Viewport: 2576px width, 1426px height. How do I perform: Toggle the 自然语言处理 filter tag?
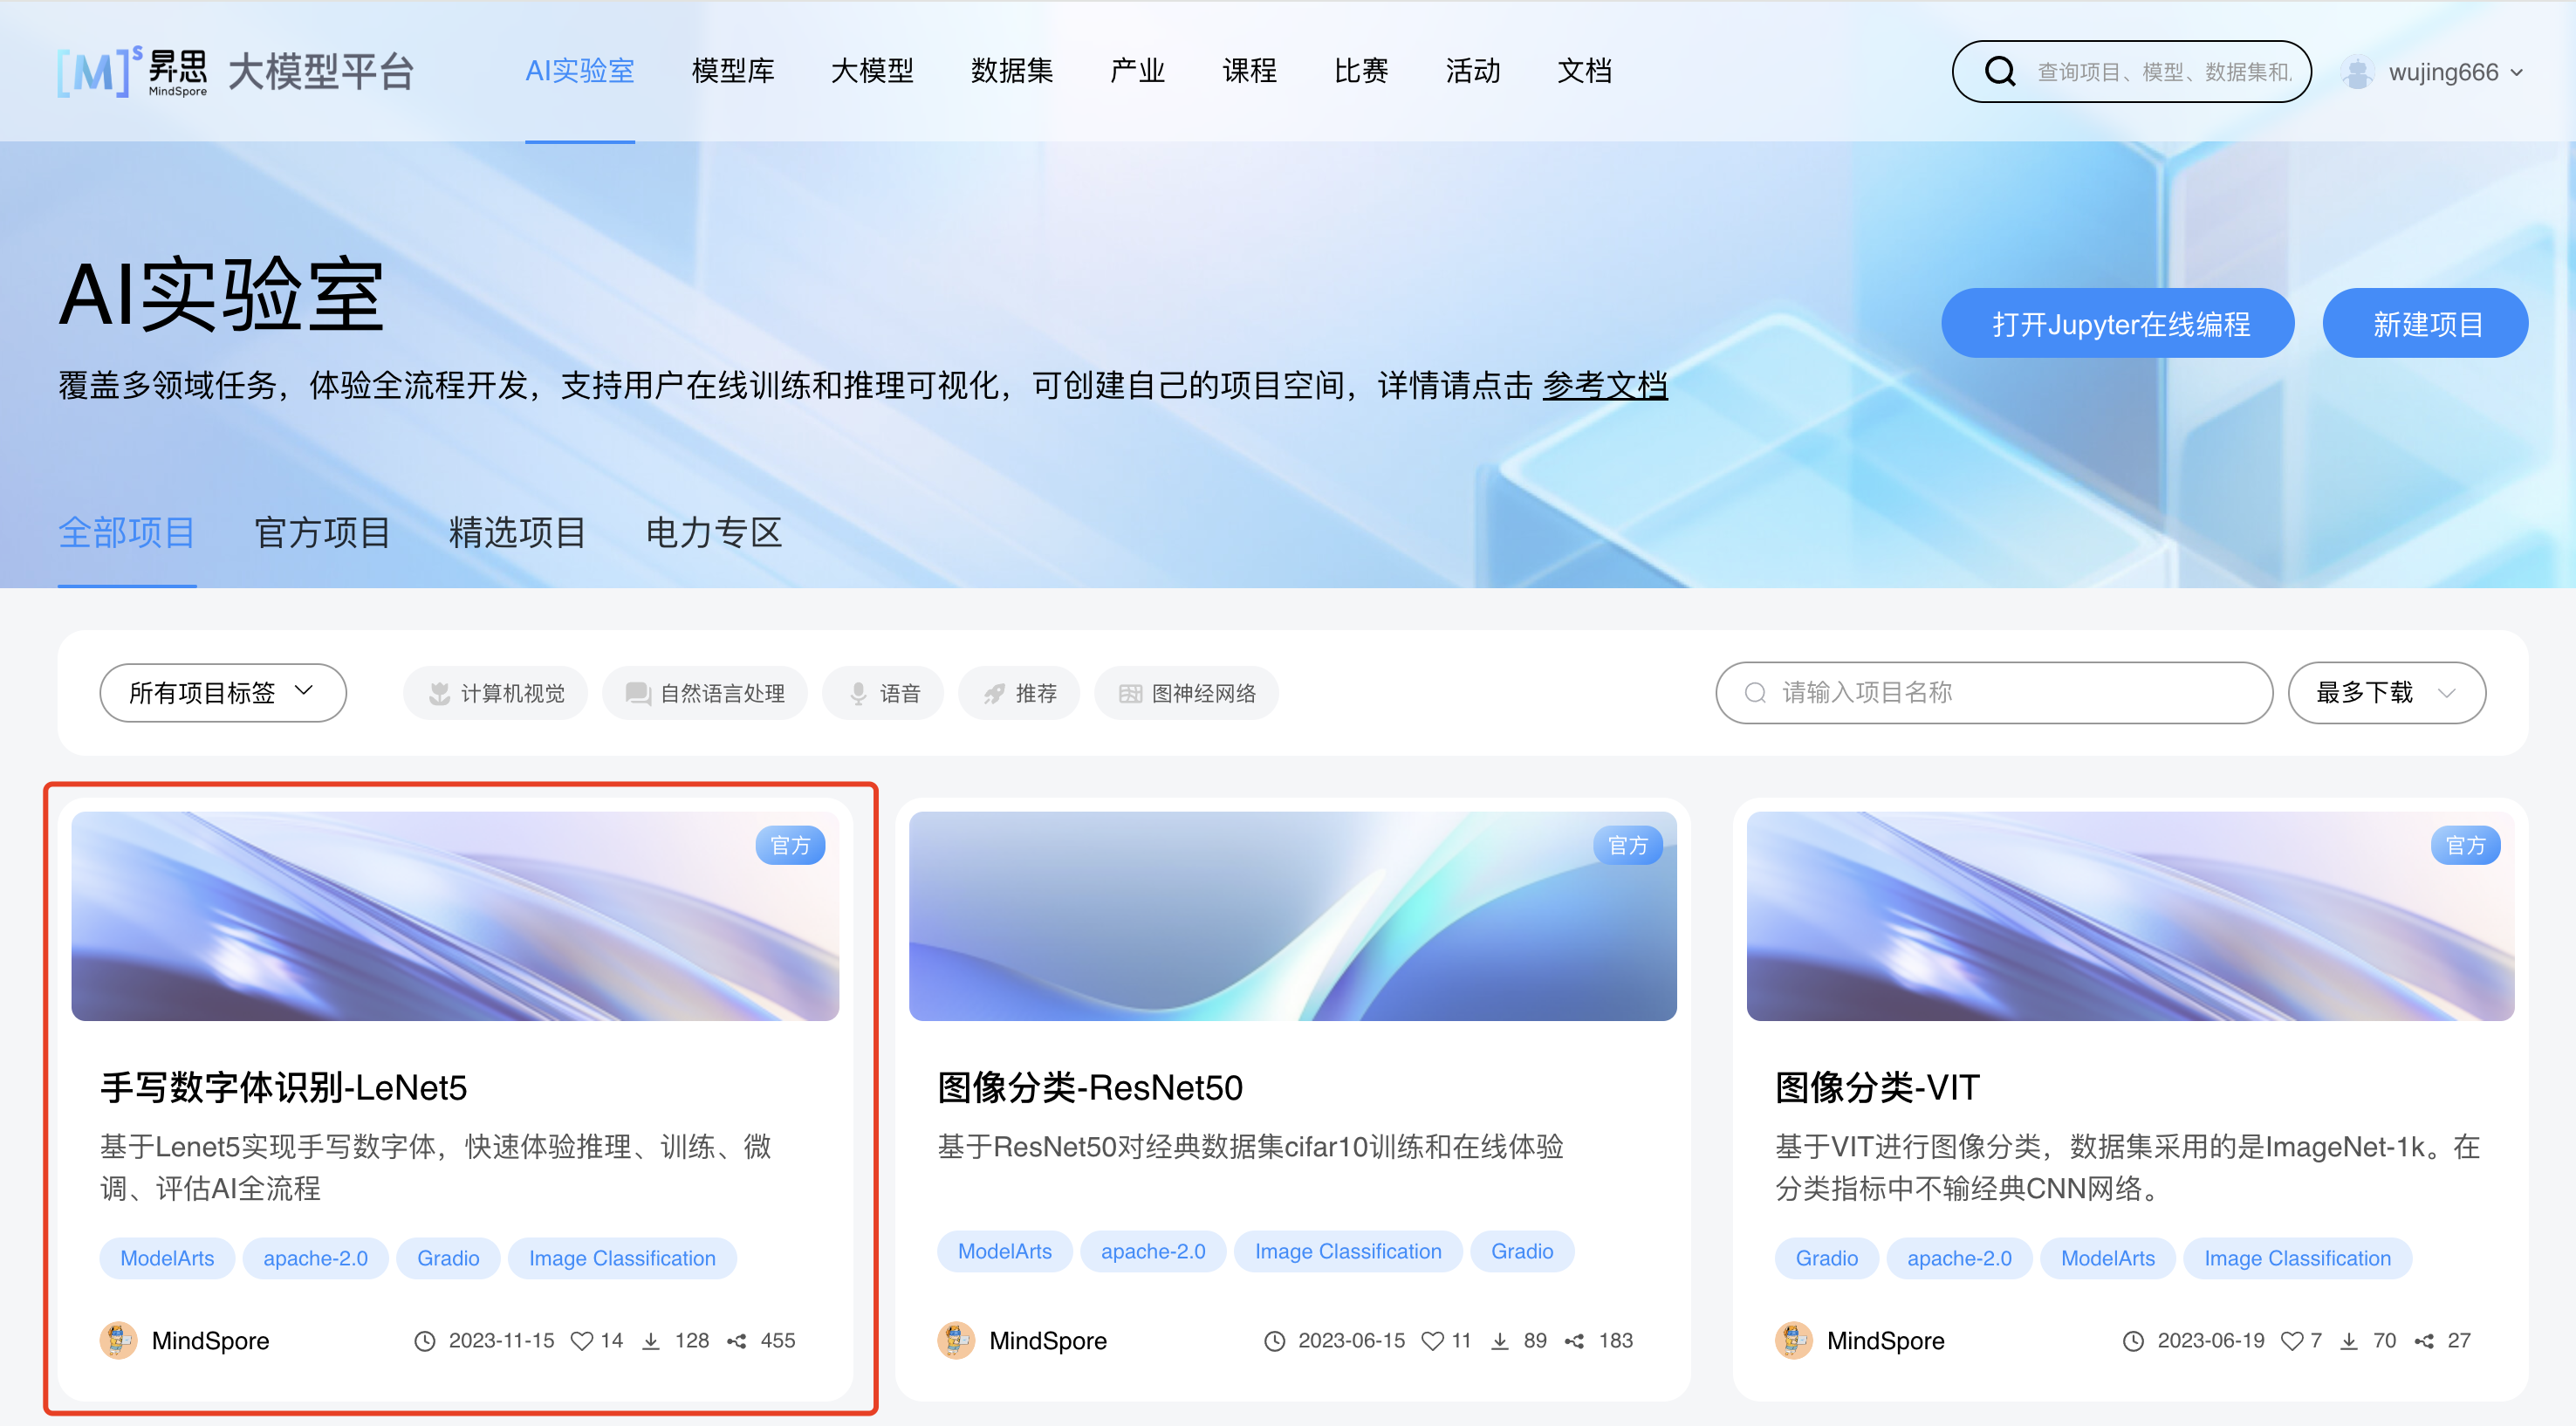(705, 693)
